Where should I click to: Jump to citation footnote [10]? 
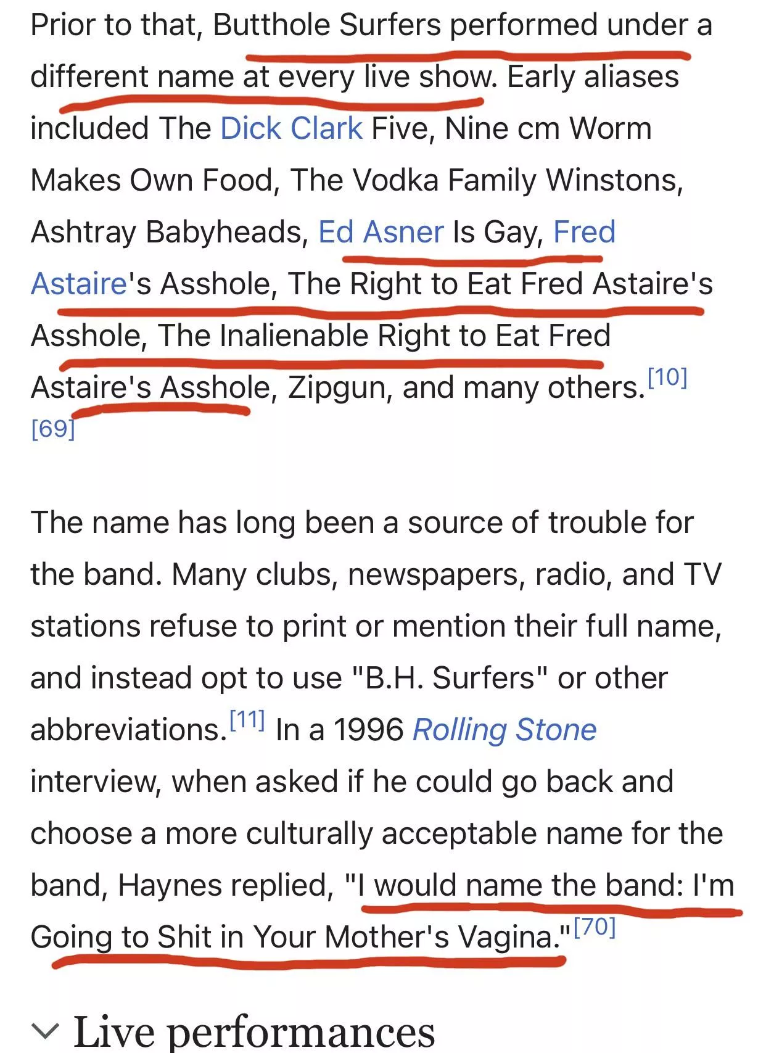pos(667,377)
